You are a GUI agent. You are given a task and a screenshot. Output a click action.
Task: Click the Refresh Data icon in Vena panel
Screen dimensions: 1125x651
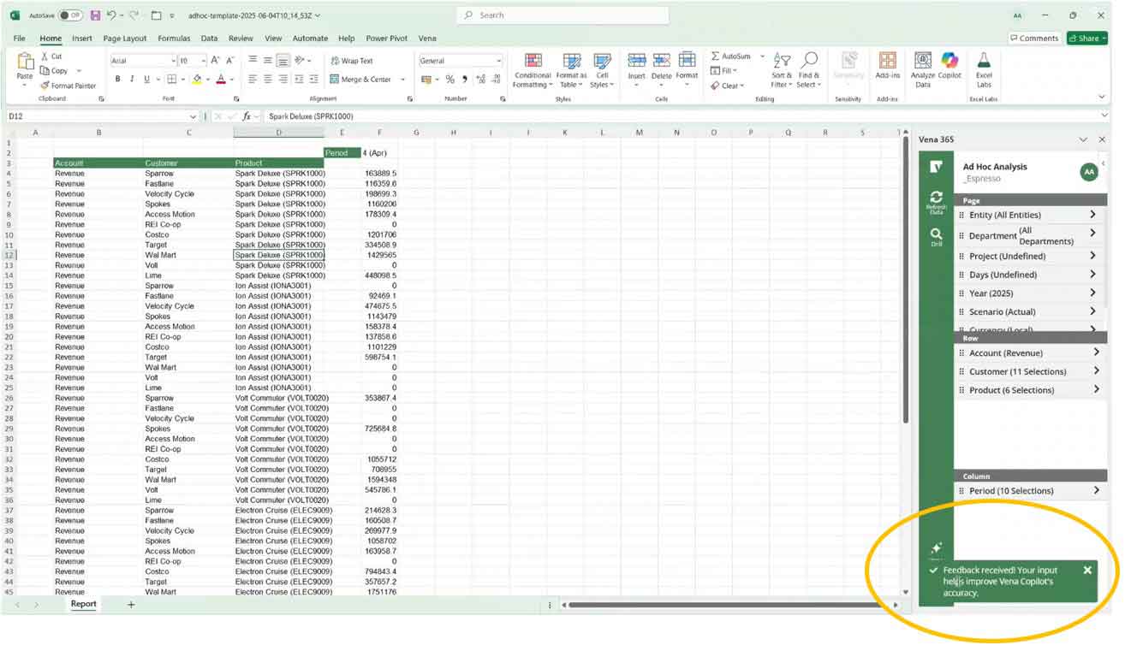pyautogui.click(x=936, y=200)
